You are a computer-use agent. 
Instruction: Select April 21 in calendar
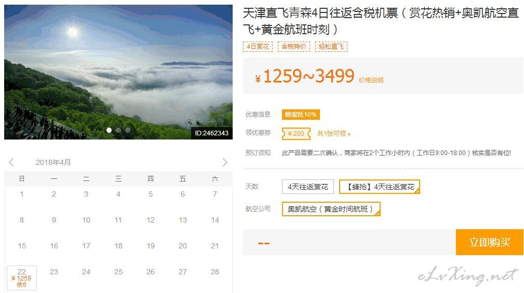click(x=215, y=246)
